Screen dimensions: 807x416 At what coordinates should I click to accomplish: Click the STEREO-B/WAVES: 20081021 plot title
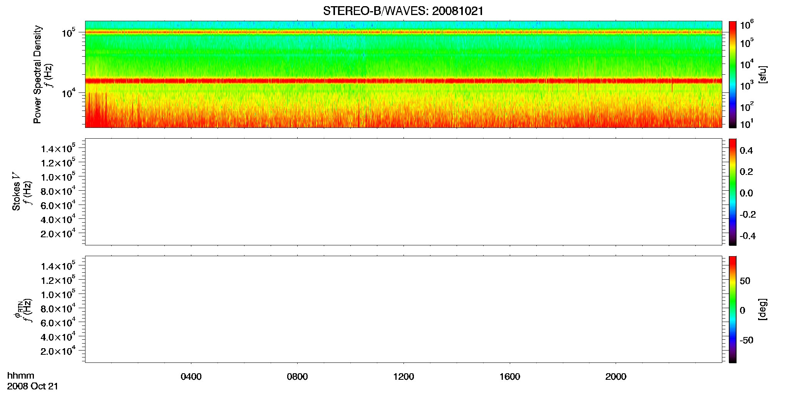[x=403, y=11]
